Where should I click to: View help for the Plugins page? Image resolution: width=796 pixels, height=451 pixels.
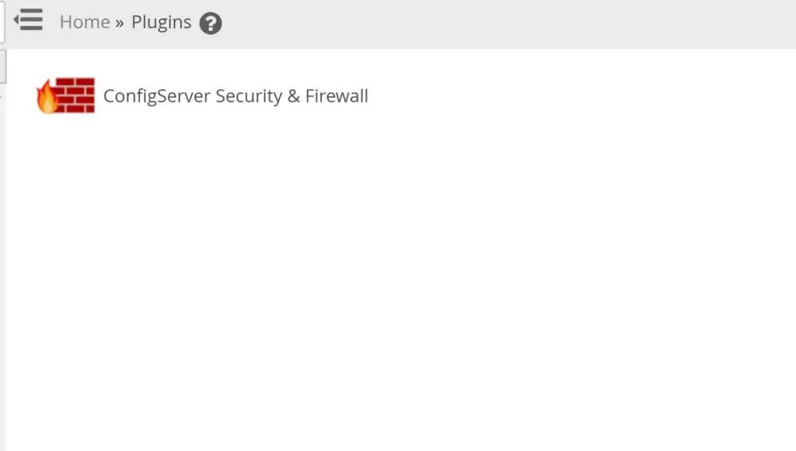point(210,23)
